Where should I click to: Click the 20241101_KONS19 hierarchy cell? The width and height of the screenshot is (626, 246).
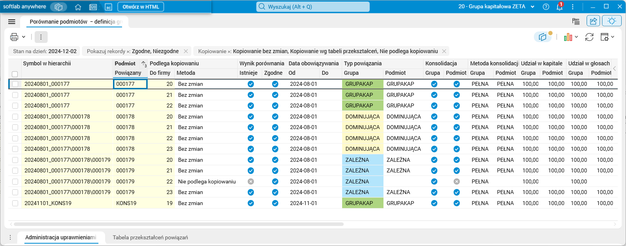pos(67,203)
